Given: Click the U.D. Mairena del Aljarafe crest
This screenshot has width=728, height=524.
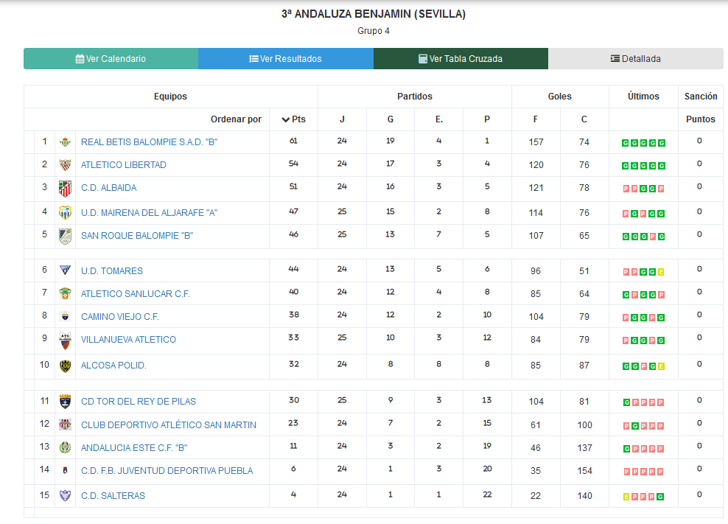Looking at the screenshot, I should click(x=65, y=213).
